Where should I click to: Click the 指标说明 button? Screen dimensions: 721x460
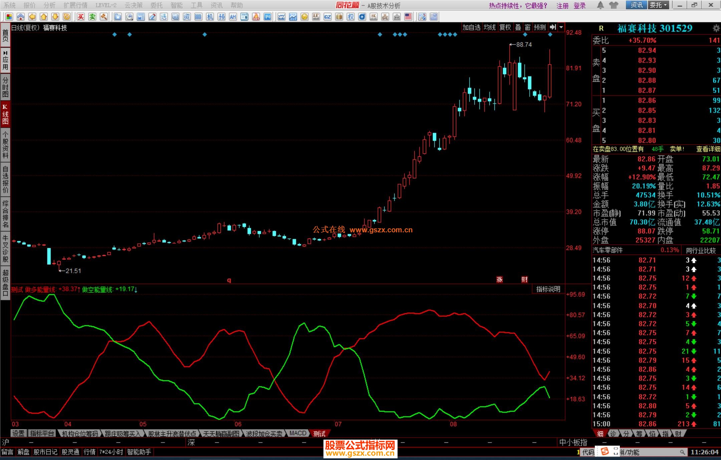coord(548,289)
